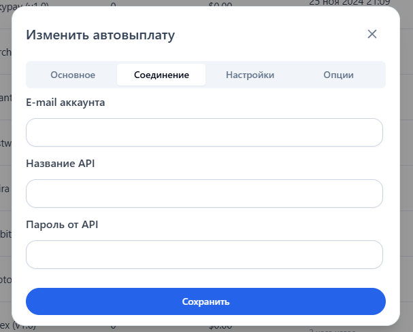Focus the E-mail аккаунта input field
This screenshot has width=413, height=332.
click(x=204, y=132)
